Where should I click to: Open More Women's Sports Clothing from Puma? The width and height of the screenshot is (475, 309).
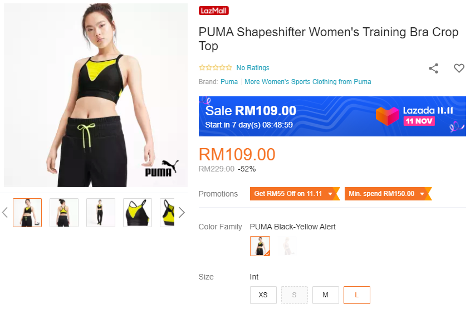[308, 82]
